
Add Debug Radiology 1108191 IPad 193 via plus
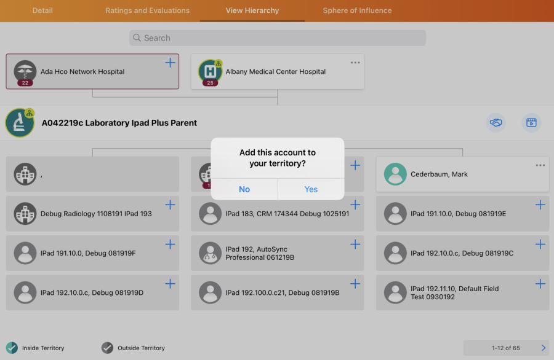point(170,205)
